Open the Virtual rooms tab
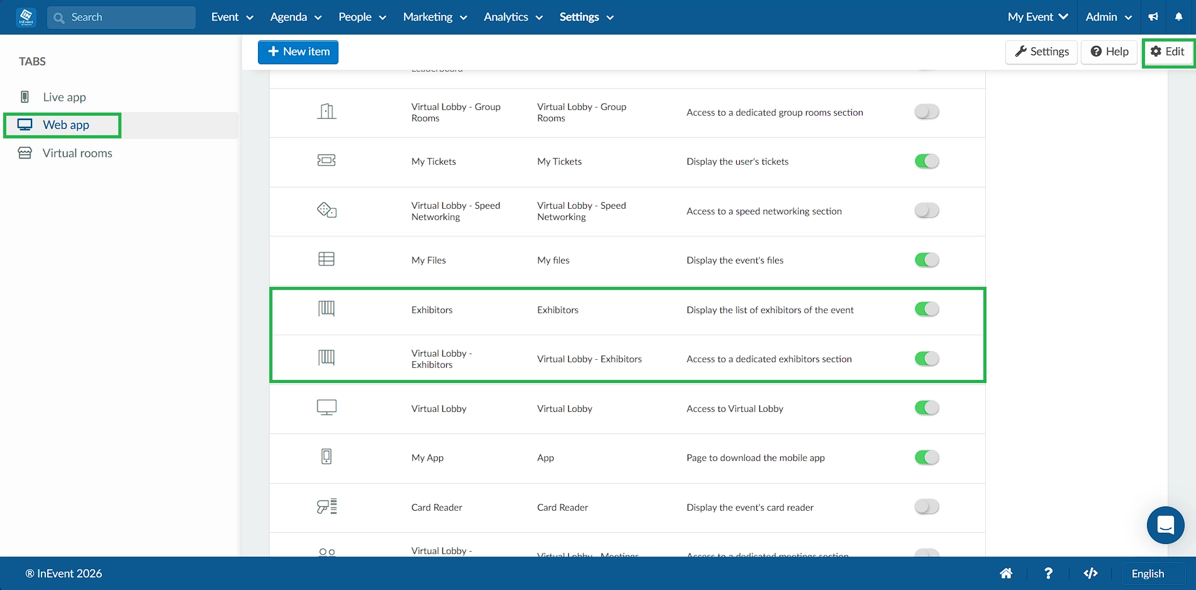The width and height of the screenshot is (1196, 590). point(77,153)
